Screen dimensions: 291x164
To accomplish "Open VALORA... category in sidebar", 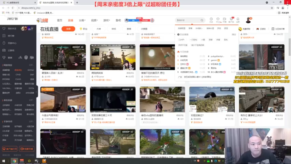I will pos(7,88).
